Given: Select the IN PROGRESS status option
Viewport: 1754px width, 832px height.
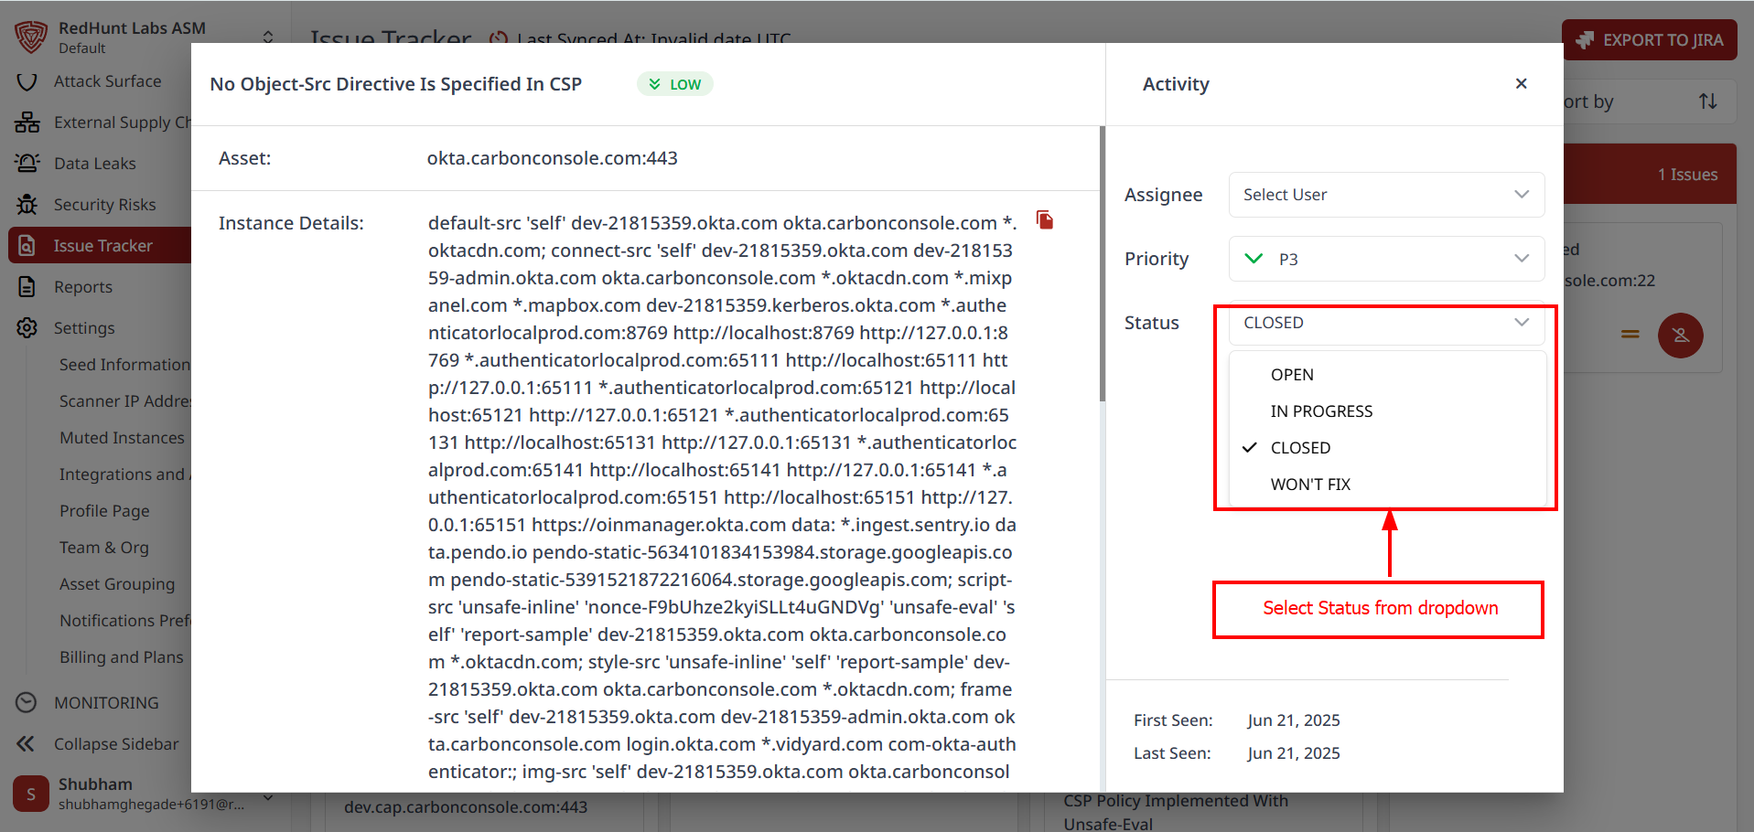Looking at the screenshot, I should tap(1386, 411).
